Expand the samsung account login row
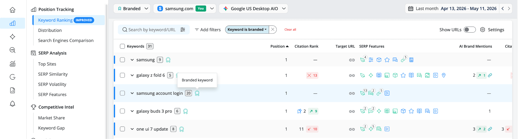This screenshot has width=518, height=139. point(132,93)
